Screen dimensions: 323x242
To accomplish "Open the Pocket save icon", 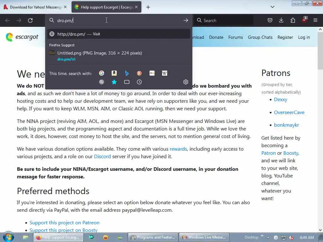I will [x=270, y=20].
